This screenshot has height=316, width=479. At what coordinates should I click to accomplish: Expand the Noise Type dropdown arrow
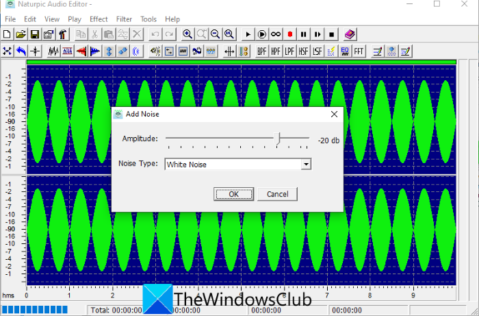306,165
